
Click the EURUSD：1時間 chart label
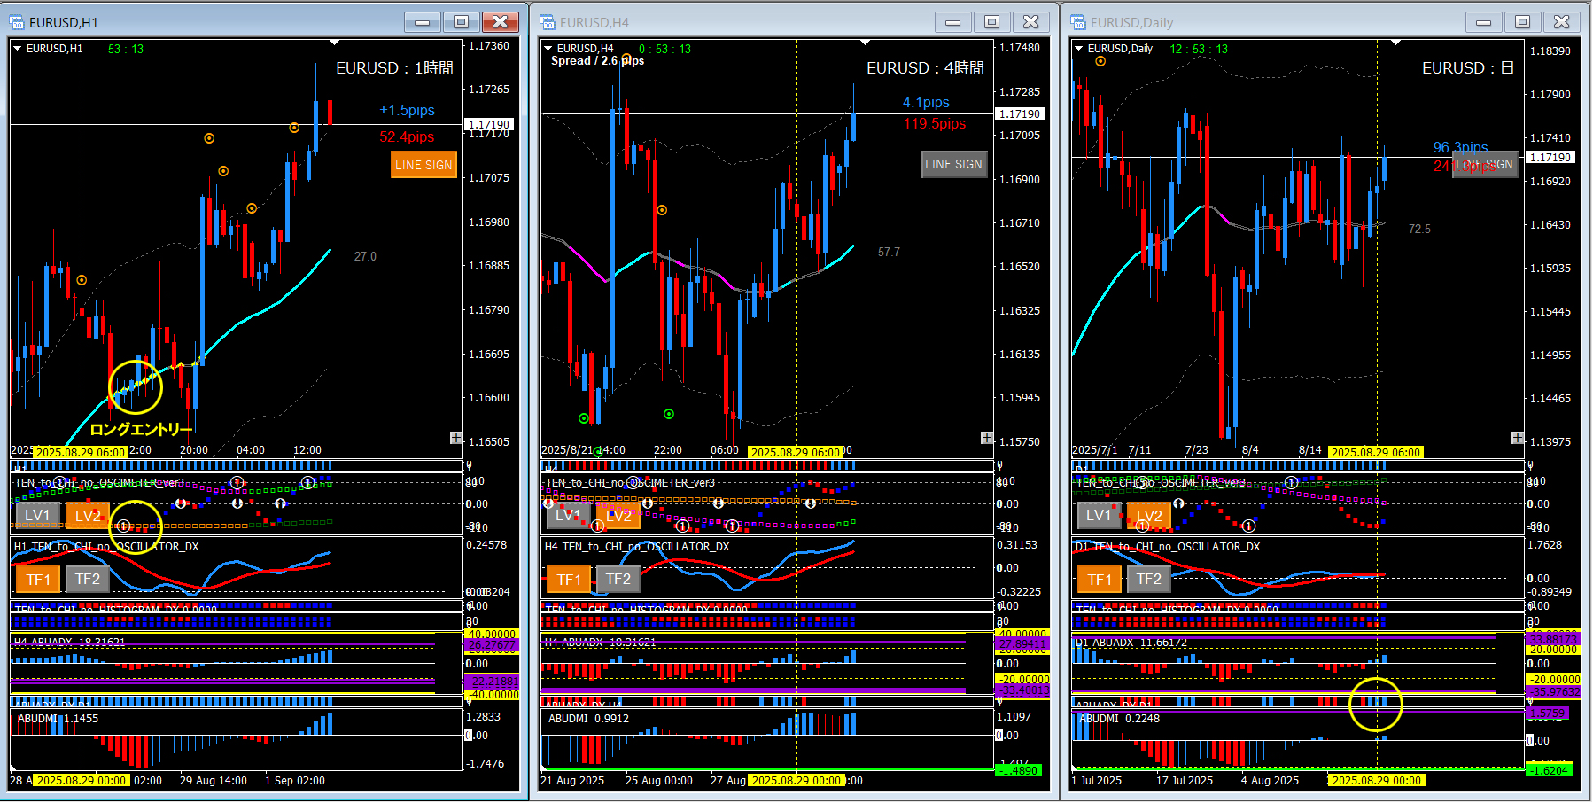pyautogui.click(x=394, y=68)
